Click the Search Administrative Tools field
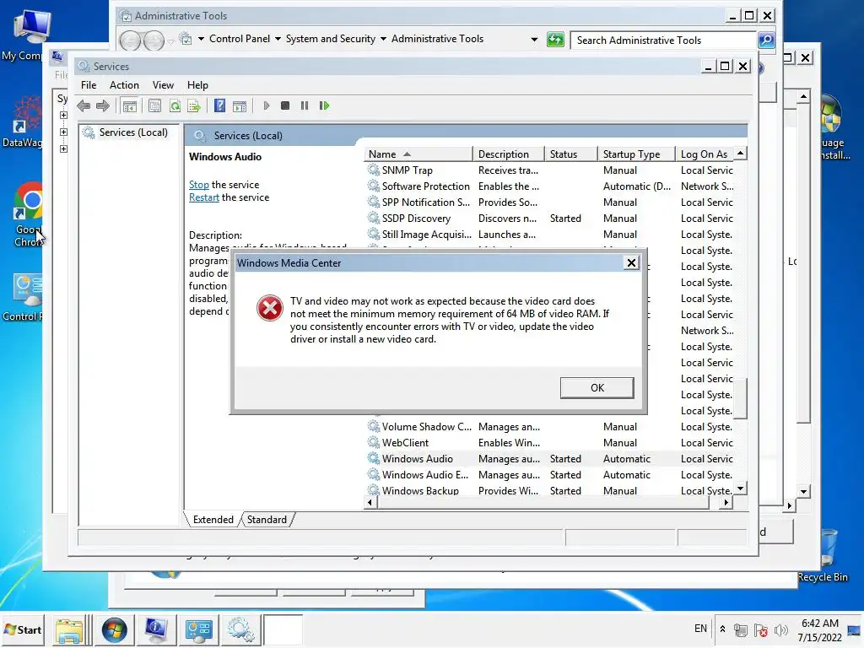 tap(663, 40)
